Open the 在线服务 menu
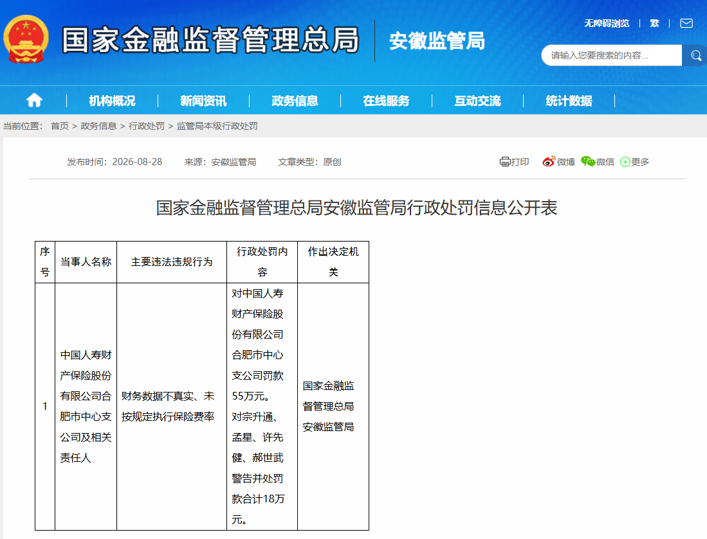The image size is (707, 539). [387, 101]
